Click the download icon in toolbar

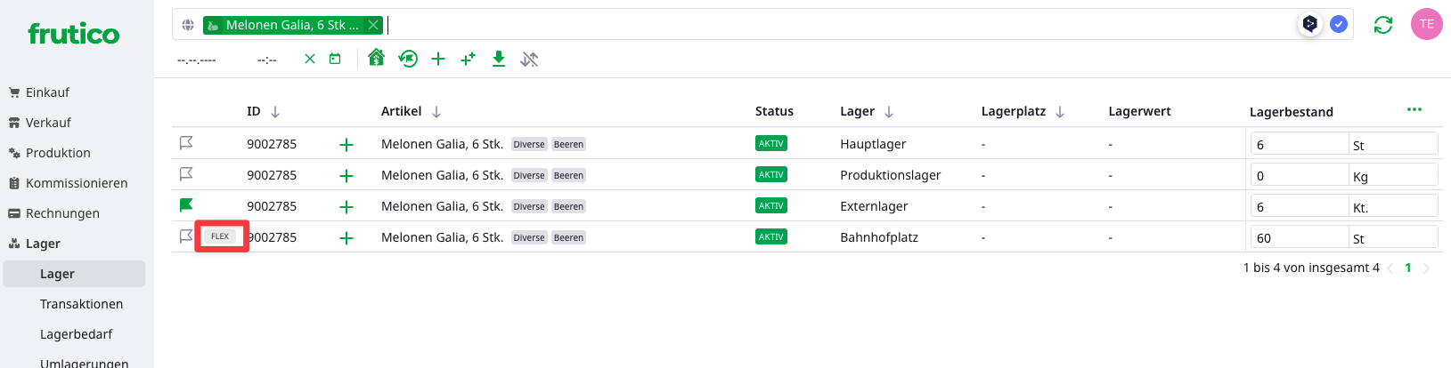point(499,59)
